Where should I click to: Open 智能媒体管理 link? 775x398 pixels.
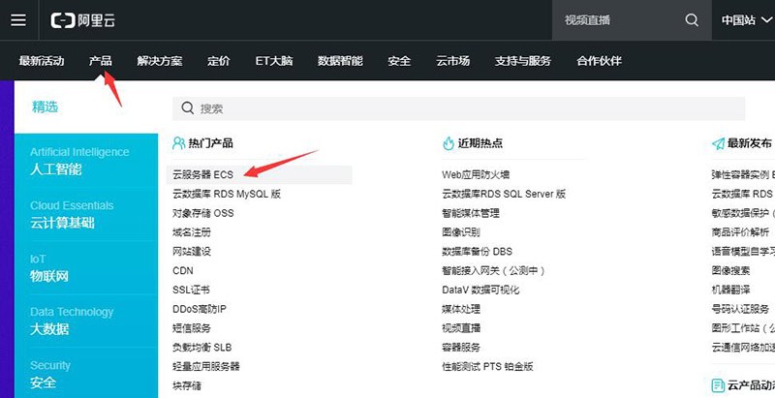coord(471,213)
